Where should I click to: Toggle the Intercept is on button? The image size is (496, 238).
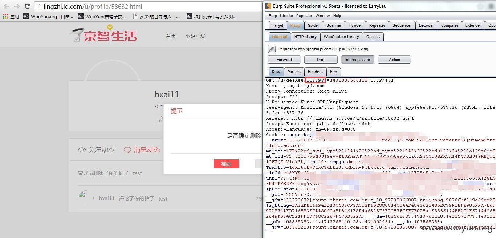[358, 59]
